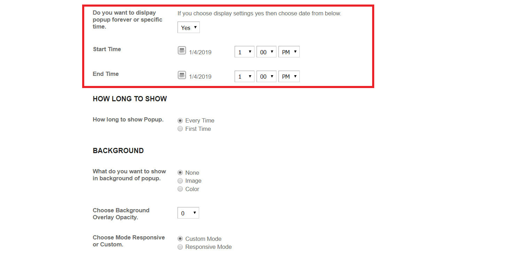Viewport: 510px width, 261px height.
Task: Open the Start Time AM/PM selector
Action: tap(289, 52)
